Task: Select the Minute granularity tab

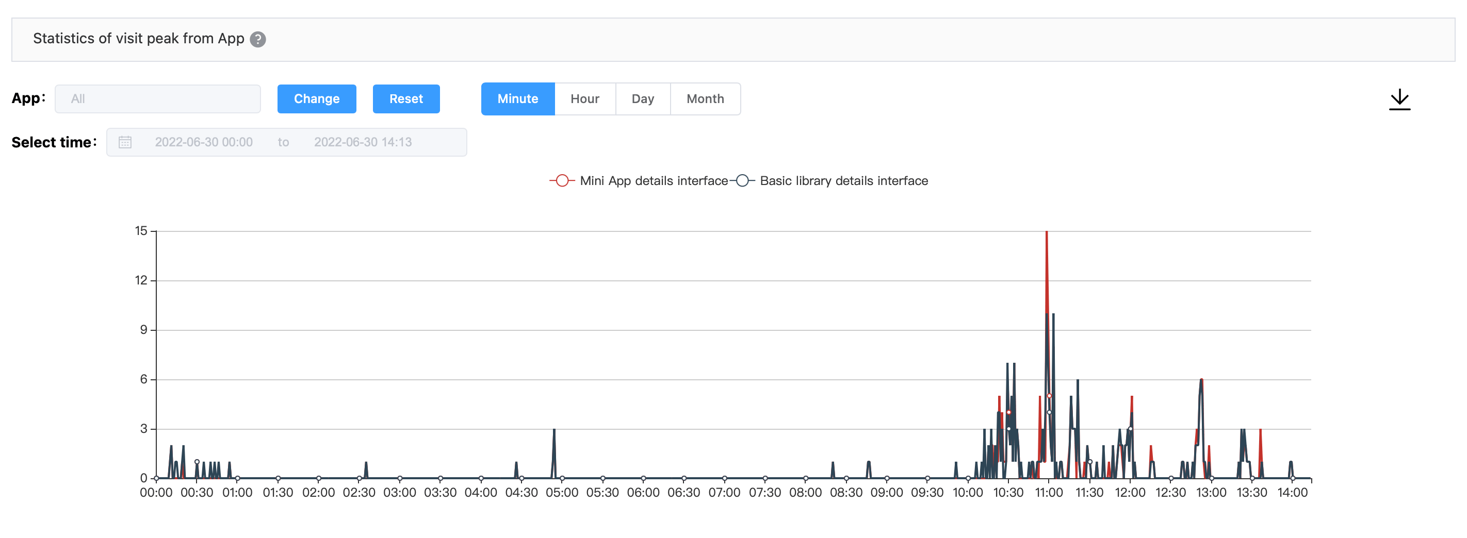Action: pyautogui.click(x=518, y=99)
